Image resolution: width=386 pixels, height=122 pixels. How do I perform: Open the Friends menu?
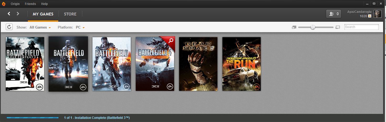click(30, 4)
